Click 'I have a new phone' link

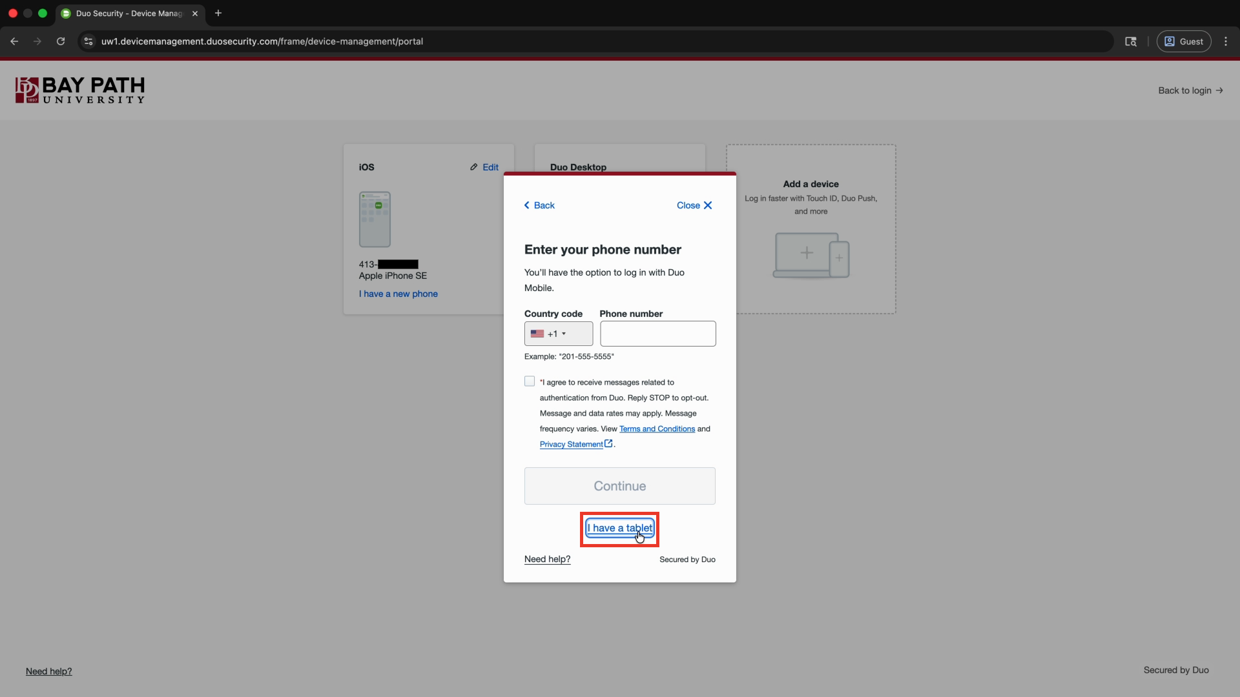(398, 294)
